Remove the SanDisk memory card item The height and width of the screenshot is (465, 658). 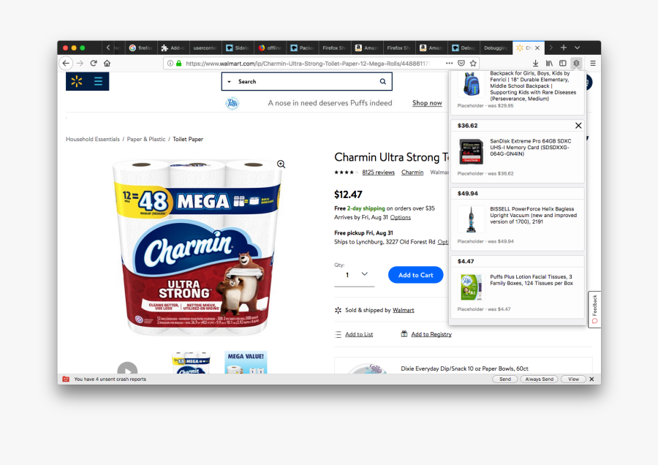[578, 126]
